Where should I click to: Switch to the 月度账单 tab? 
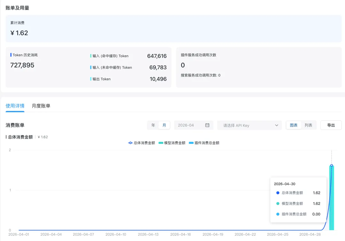coord(41,106)
